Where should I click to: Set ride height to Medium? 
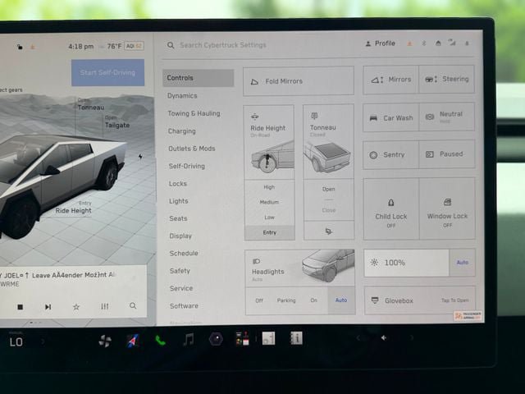[269, 202]
